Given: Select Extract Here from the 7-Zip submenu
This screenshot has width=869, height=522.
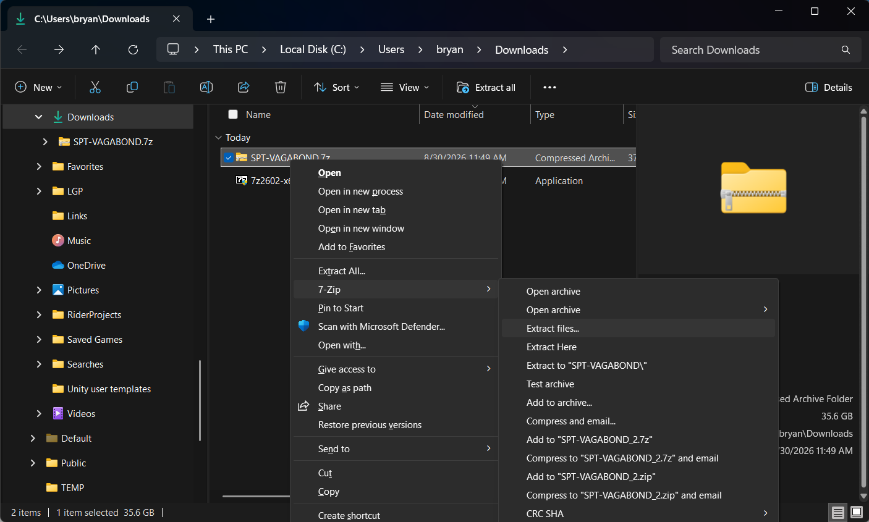Looking at the screenshot, I should point(638,347).
